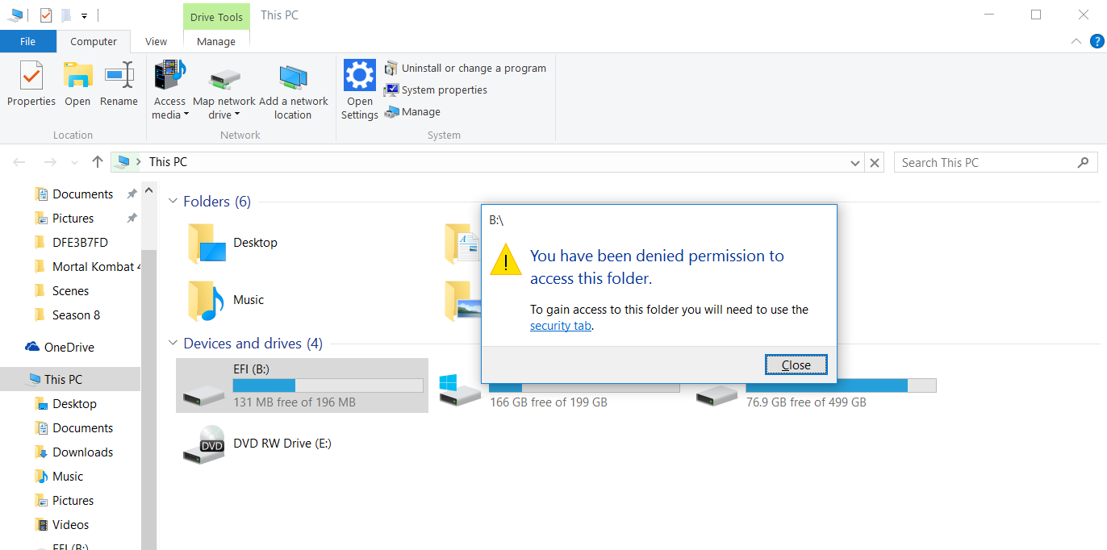
Task: Select the Desktop folder icon
Action: point(205,244)
